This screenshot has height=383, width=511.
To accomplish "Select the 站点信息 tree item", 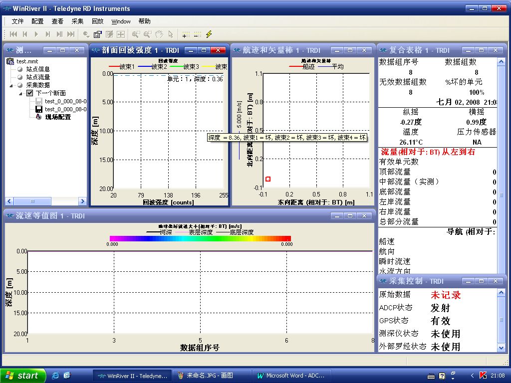I will click(38, 69).
